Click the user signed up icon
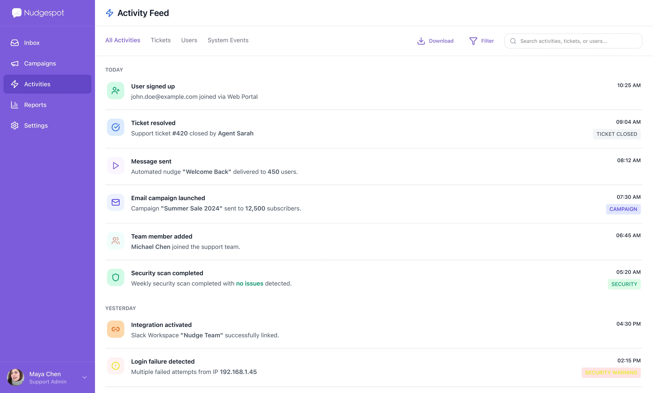Viewport: 653px width, 393px height. click(116, 91)
